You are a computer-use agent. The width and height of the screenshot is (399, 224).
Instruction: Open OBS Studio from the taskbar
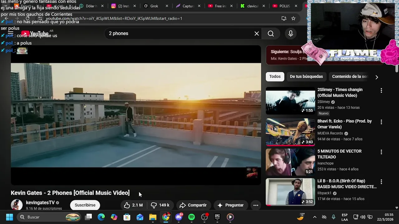(x=204, y=217)
